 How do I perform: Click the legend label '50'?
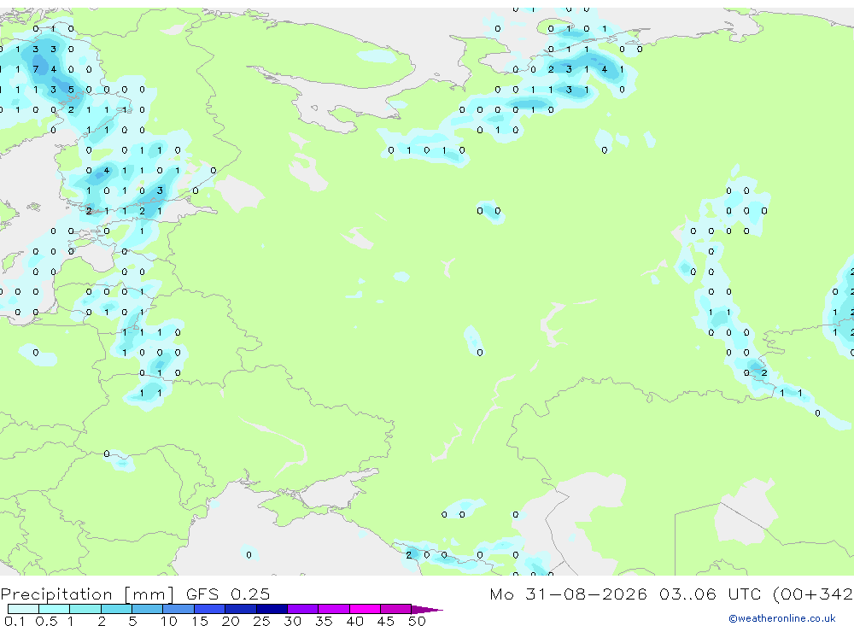click(417, 621)
